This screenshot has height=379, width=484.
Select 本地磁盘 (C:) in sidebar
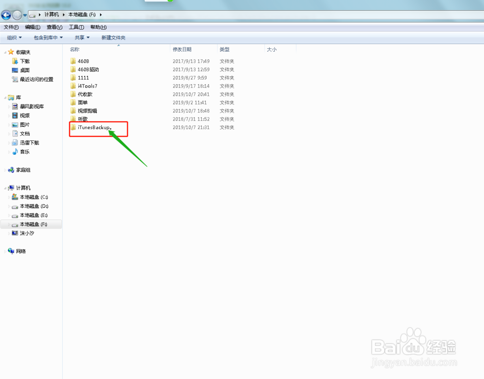coord(34,197)
